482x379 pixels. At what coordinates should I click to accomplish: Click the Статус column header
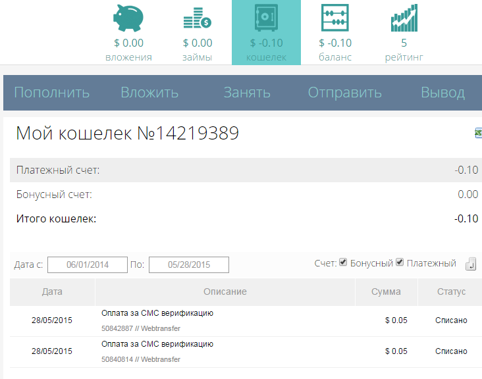pyautogui.click(x=451, y=291)
